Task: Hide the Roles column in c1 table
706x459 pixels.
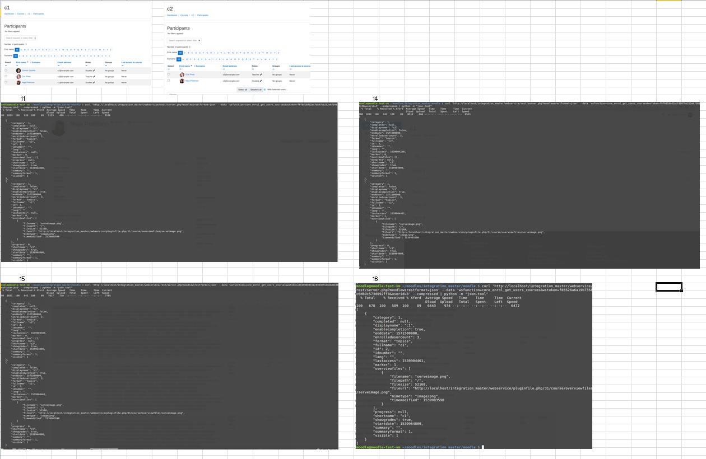Action: pyautogui.click(x=86, y=65)
